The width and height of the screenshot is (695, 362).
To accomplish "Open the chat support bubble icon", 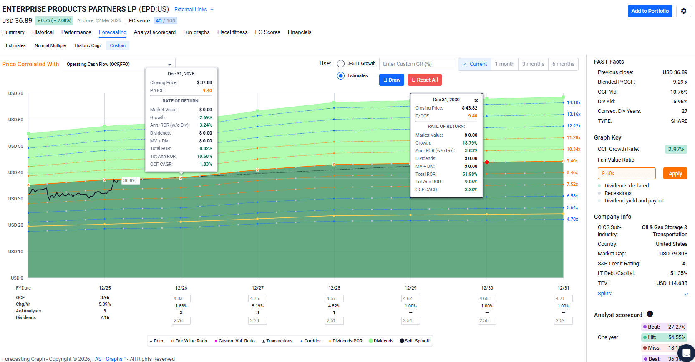I will click(x=686, y=353).
